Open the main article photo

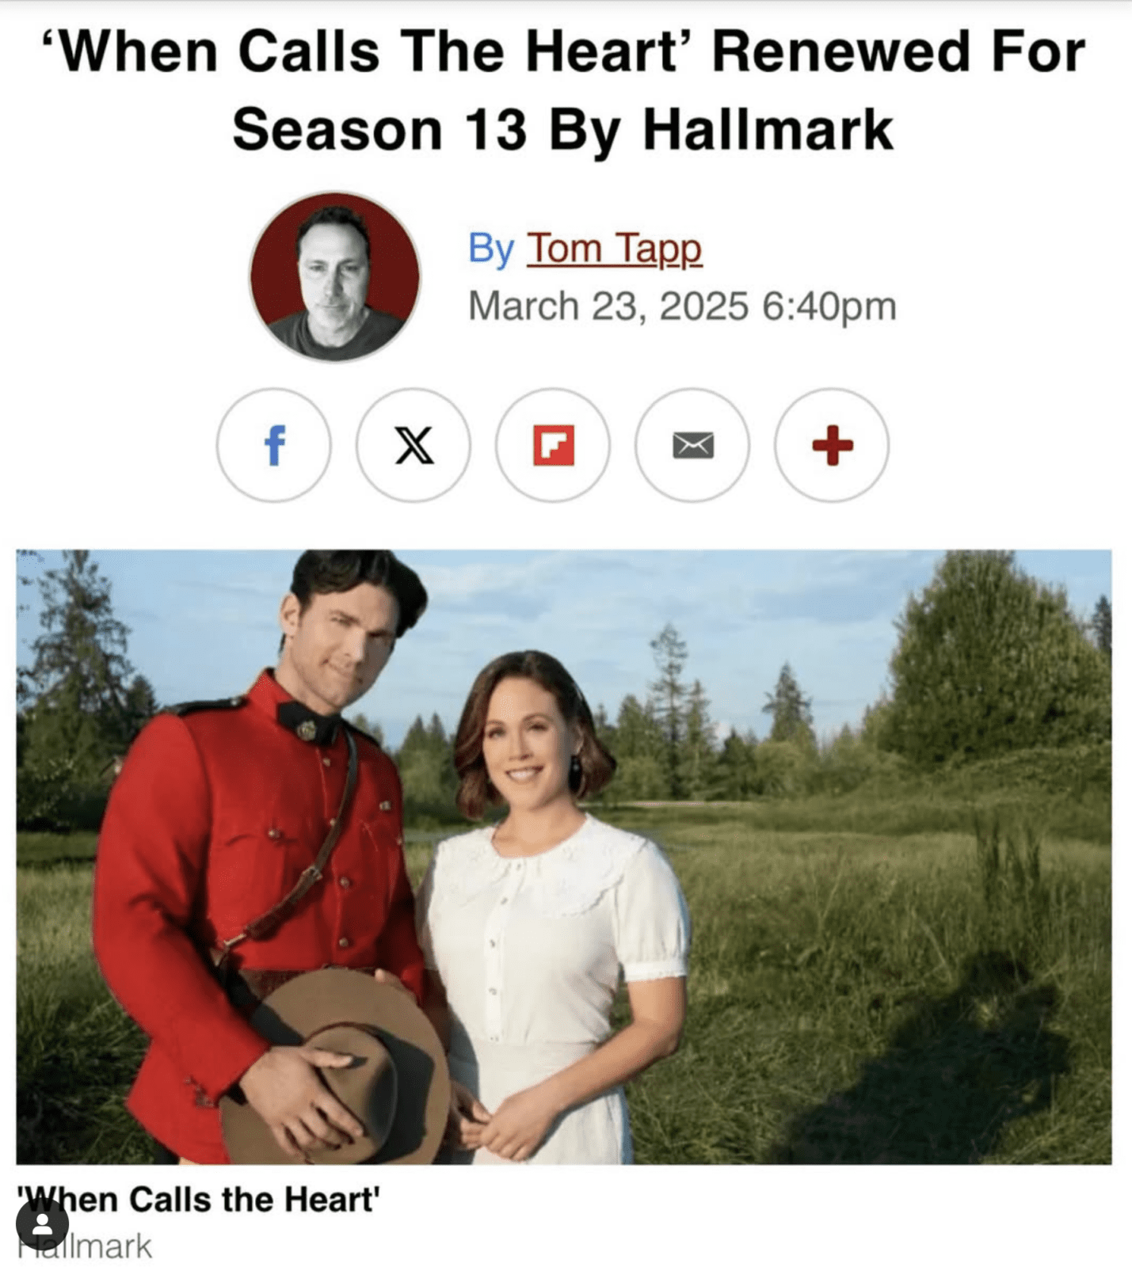coord(564,857)
